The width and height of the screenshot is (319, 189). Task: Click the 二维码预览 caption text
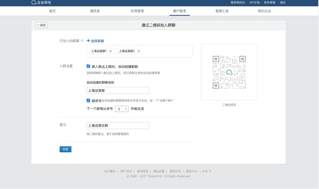[x=229, y=105]
